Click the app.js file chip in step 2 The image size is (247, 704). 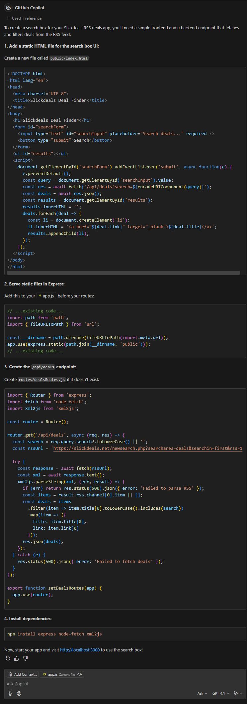tap(46, 295)
